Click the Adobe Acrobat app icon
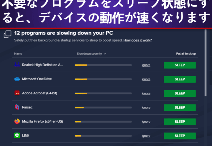Viewport: 212px width, 146px height. coord(17,93)
